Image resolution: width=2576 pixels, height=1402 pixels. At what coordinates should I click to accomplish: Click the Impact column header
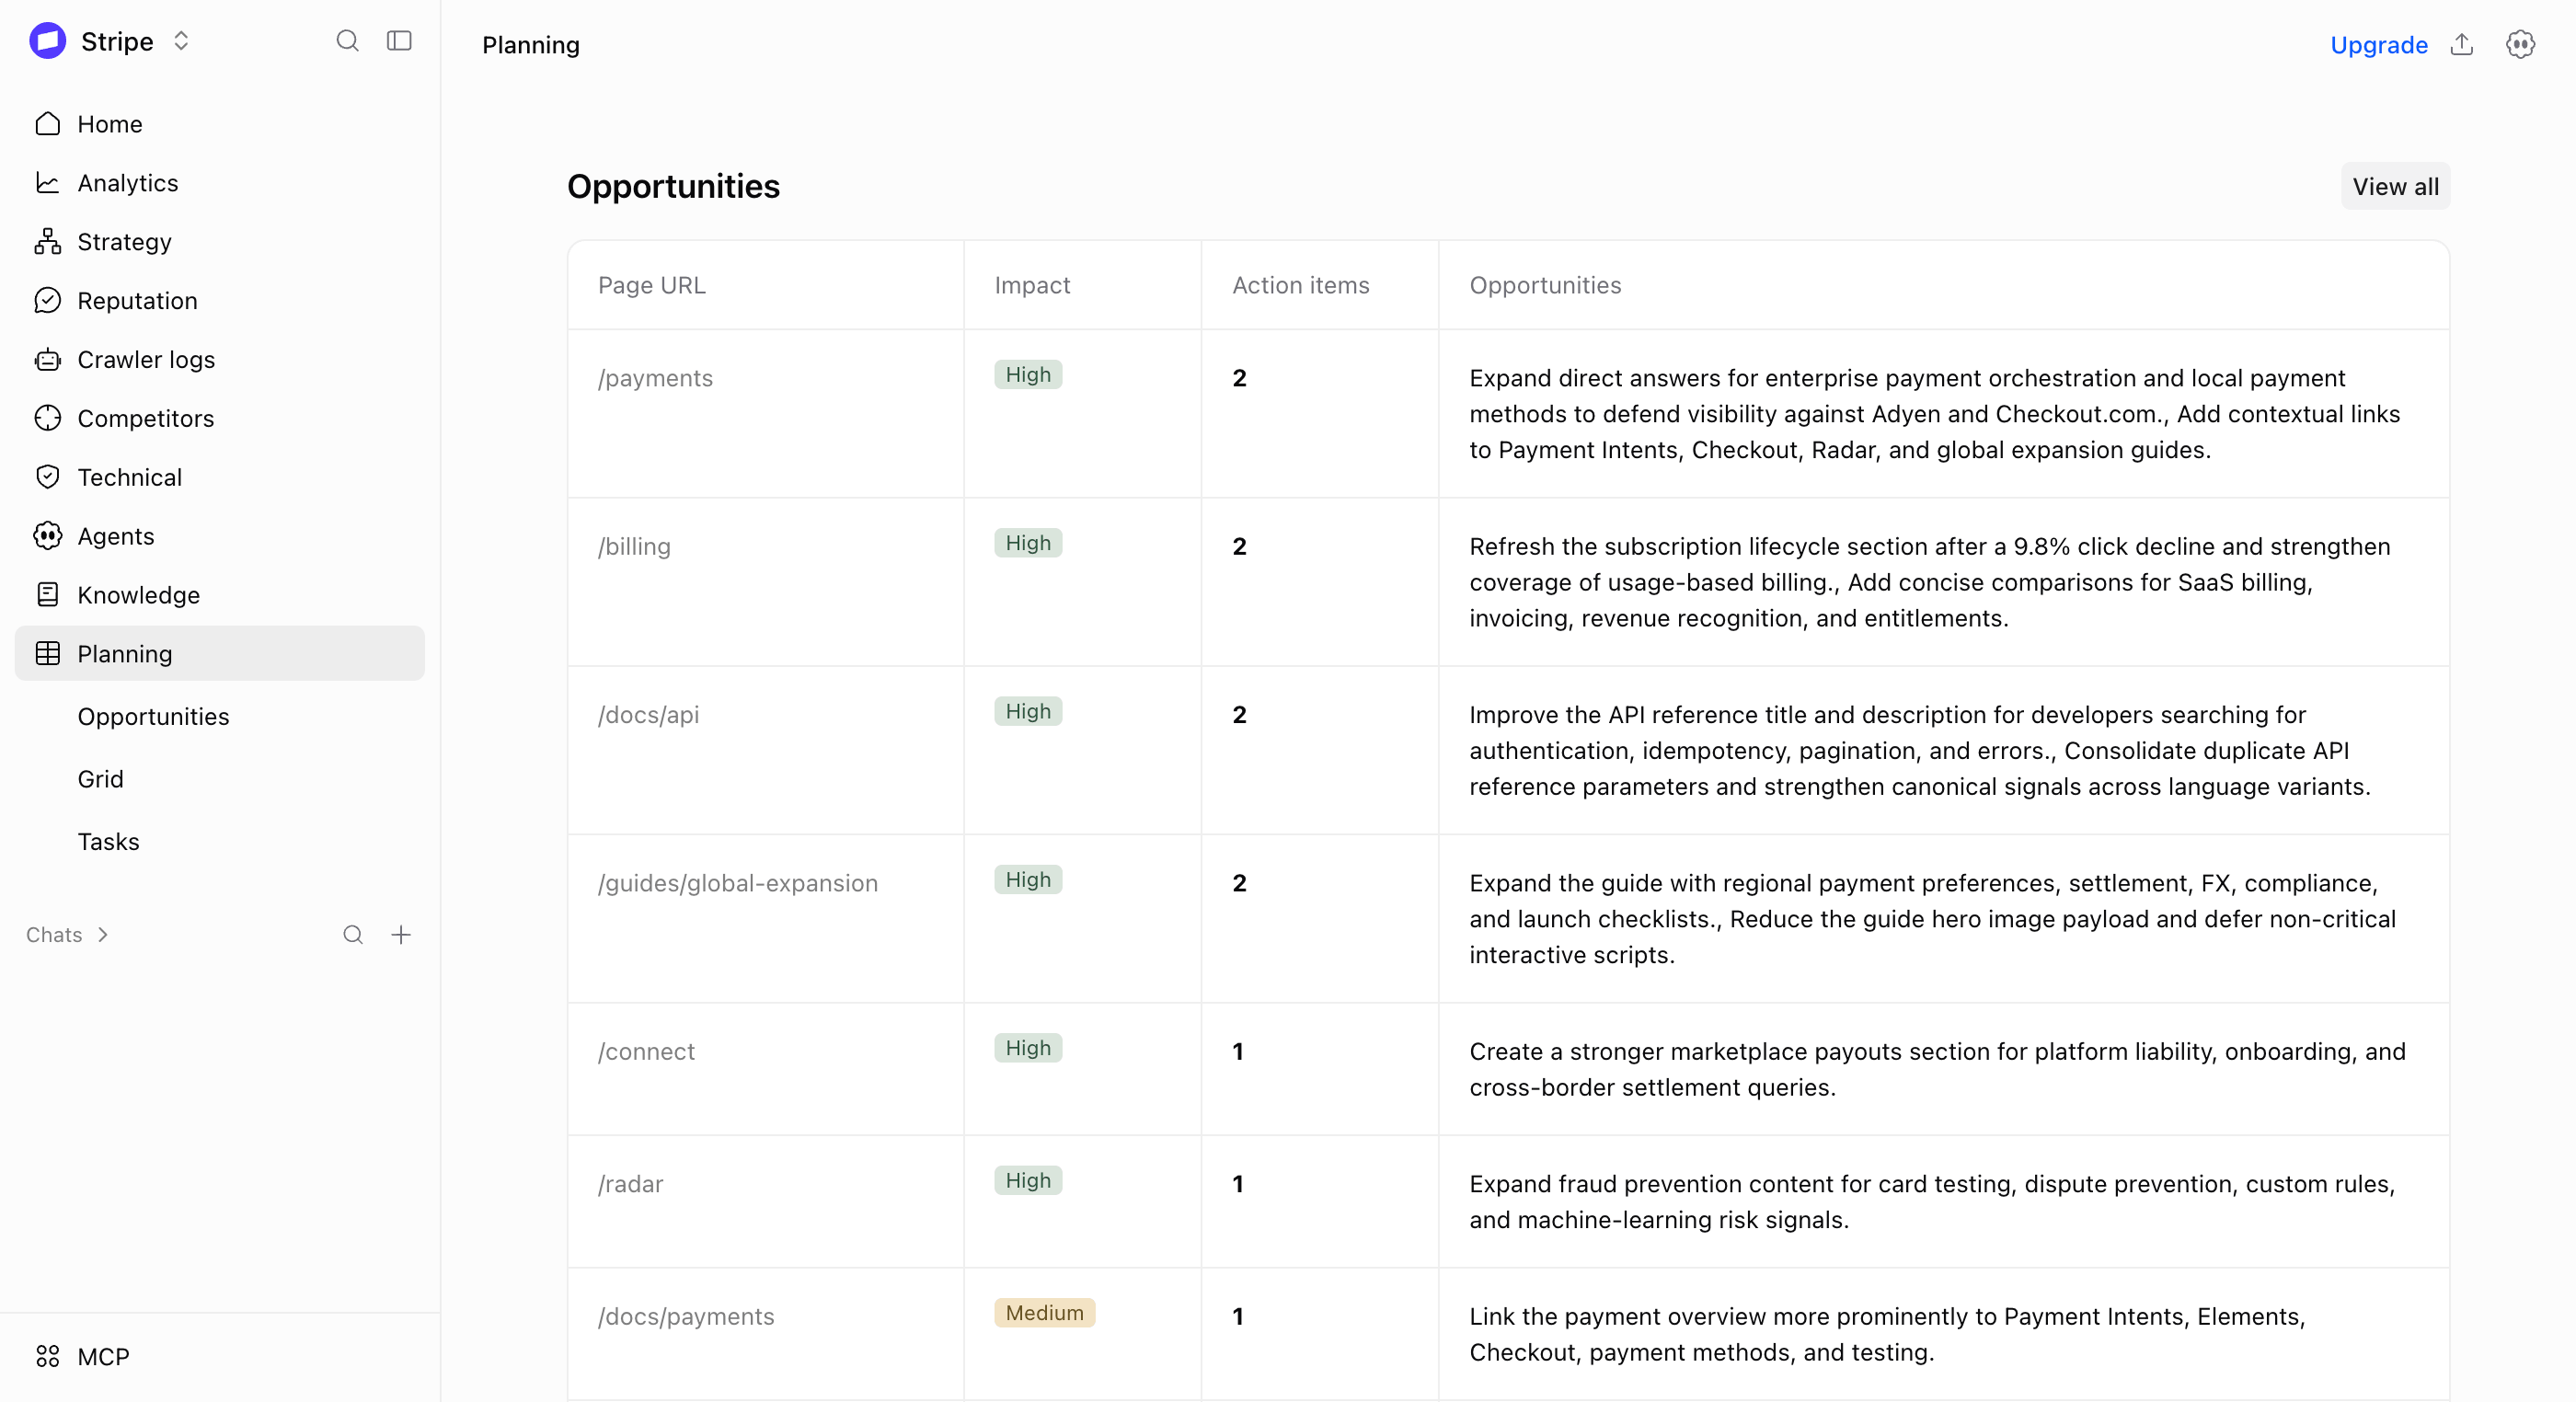[x=1032, y=286]
